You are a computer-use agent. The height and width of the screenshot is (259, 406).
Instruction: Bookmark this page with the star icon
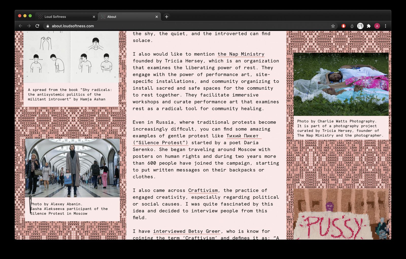333,26
